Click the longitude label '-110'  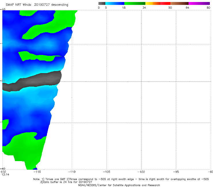(72, 172)
